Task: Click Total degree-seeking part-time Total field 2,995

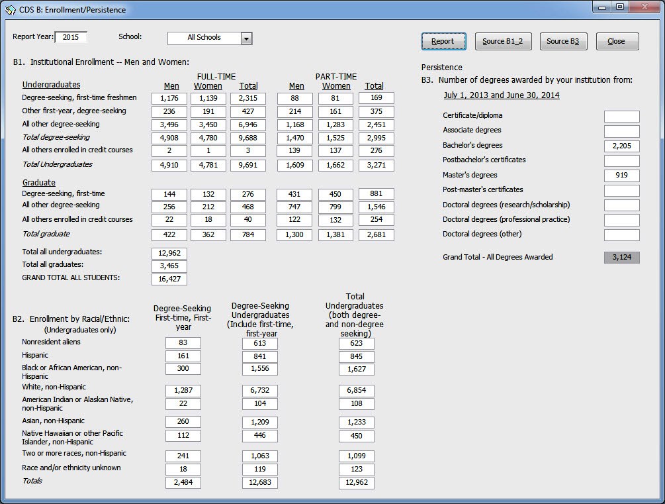Action: click(377, 138)
